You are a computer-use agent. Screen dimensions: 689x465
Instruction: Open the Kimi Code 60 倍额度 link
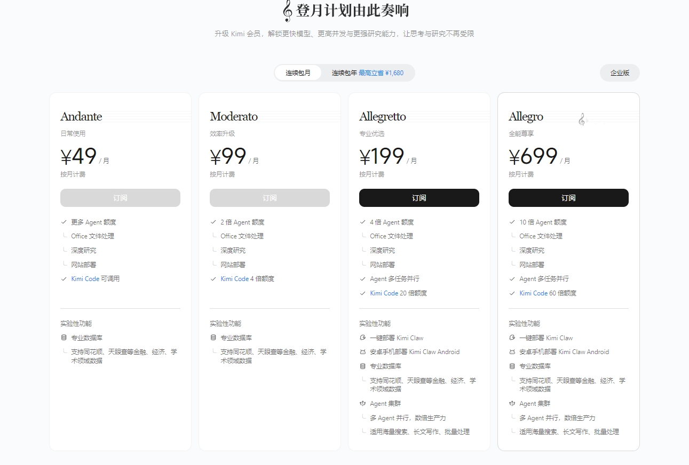click(534, 293)
